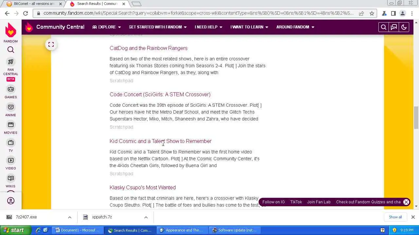Click the browser address bar URL
Screen dimensions: 419x235
(198, 13)
